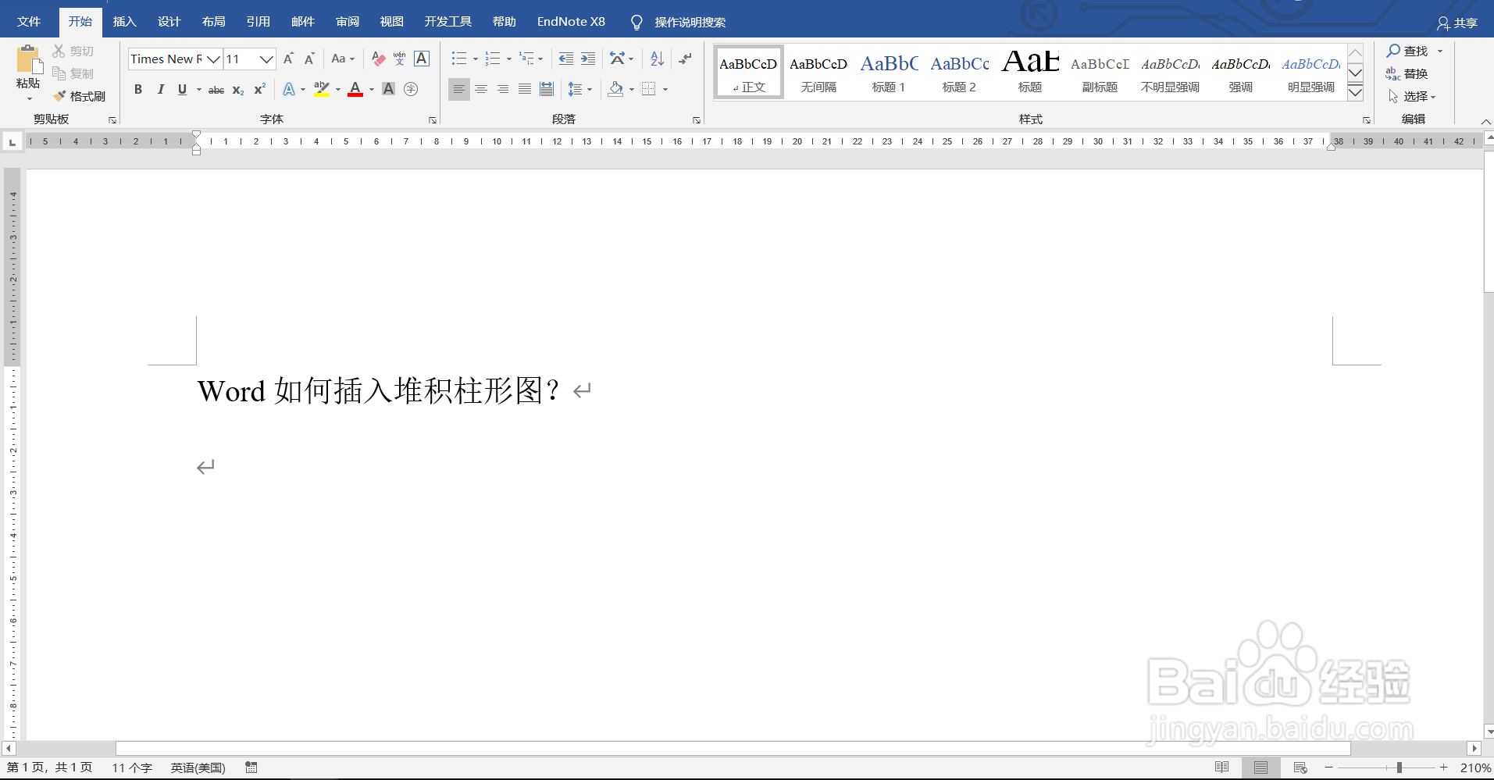Viewport: 1494px width, 780px height.
Task: Apply the 标题 1 heading style
Action: pos(889,72)
